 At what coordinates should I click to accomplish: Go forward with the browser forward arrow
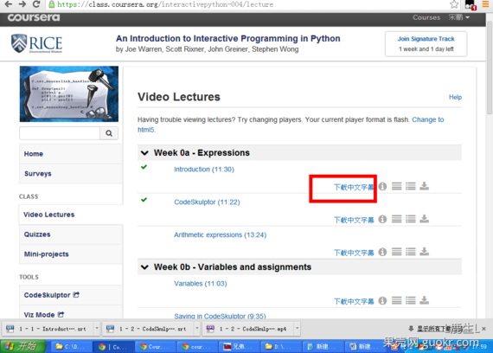22,4
